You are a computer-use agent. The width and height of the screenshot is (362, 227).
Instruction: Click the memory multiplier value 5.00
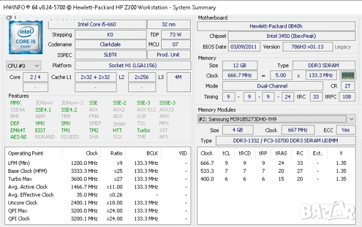tap(281, 75)
